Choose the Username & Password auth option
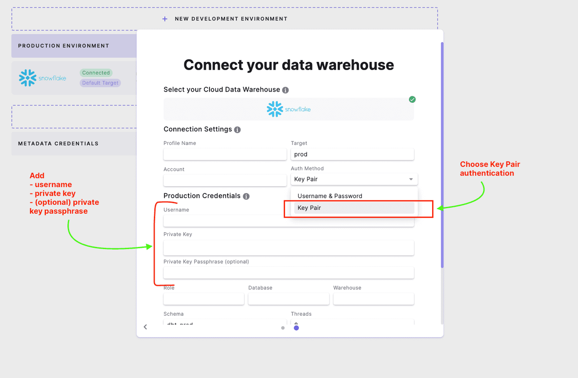578x378 pixels. 354,196
